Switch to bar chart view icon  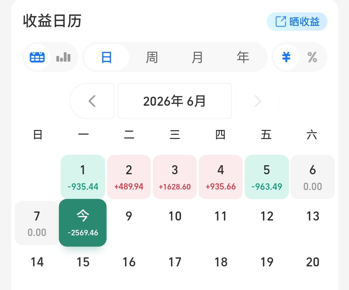[63, 57]
